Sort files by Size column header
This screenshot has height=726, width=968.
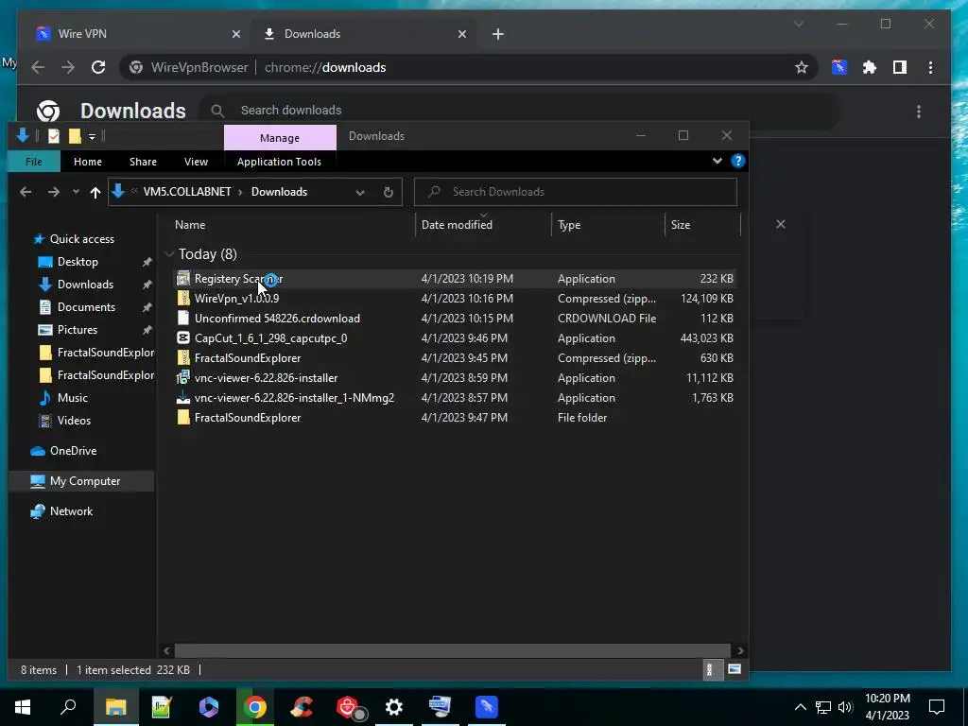702,225
